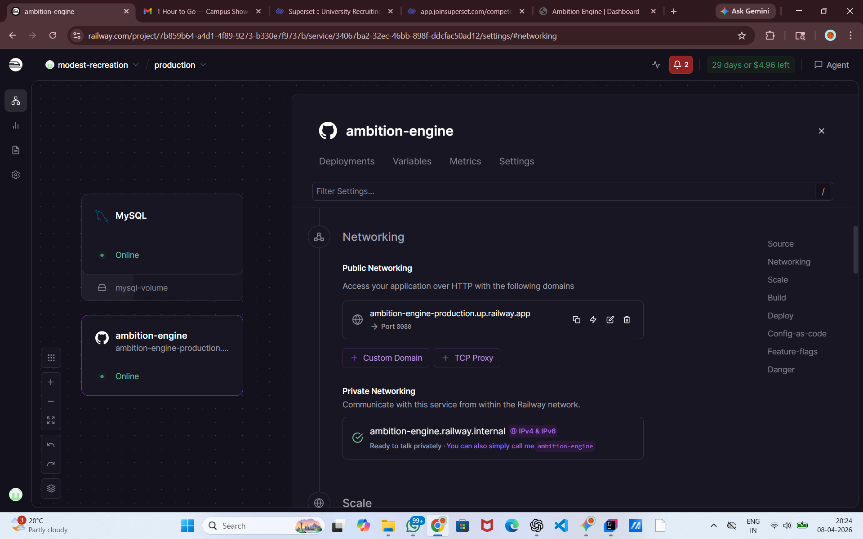Screen dimensions: 863x539
Task: Click the lightning bolt icon on domain row
Action: [593, 319]
